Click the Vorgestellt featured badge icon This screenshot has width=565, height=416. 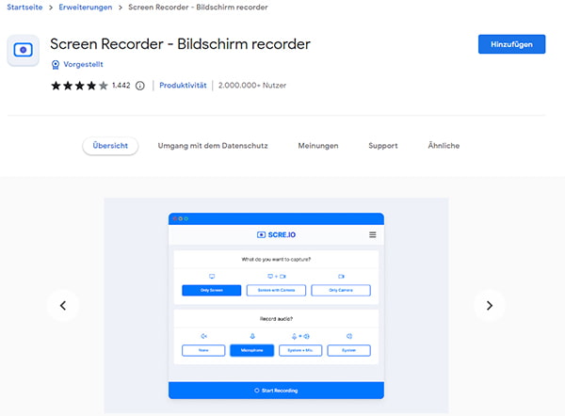pyautogui.click(x=56, y=65)
